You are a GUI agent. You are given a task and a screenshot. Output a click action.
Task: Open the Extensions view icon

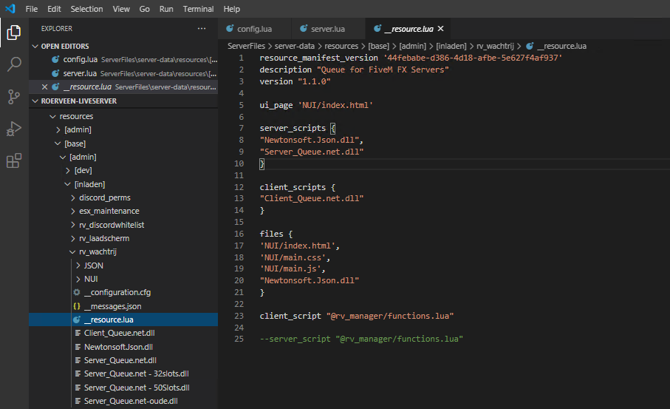point(14,161)
